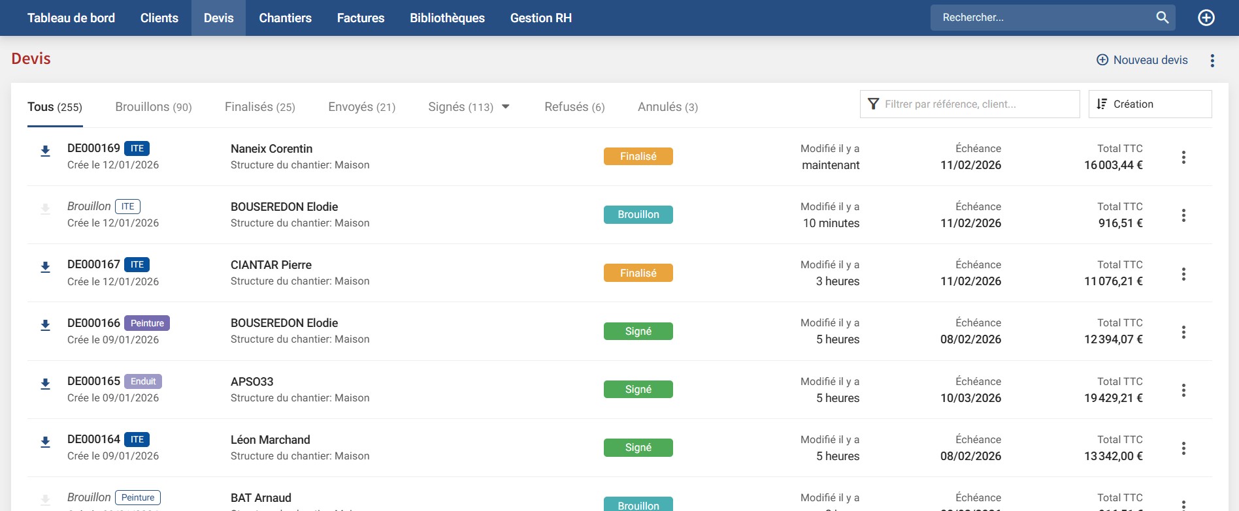Viewport: 1239px width, 511px height.
Task: Download quote DE000167 via arrow icon
Action: [45, 268]
